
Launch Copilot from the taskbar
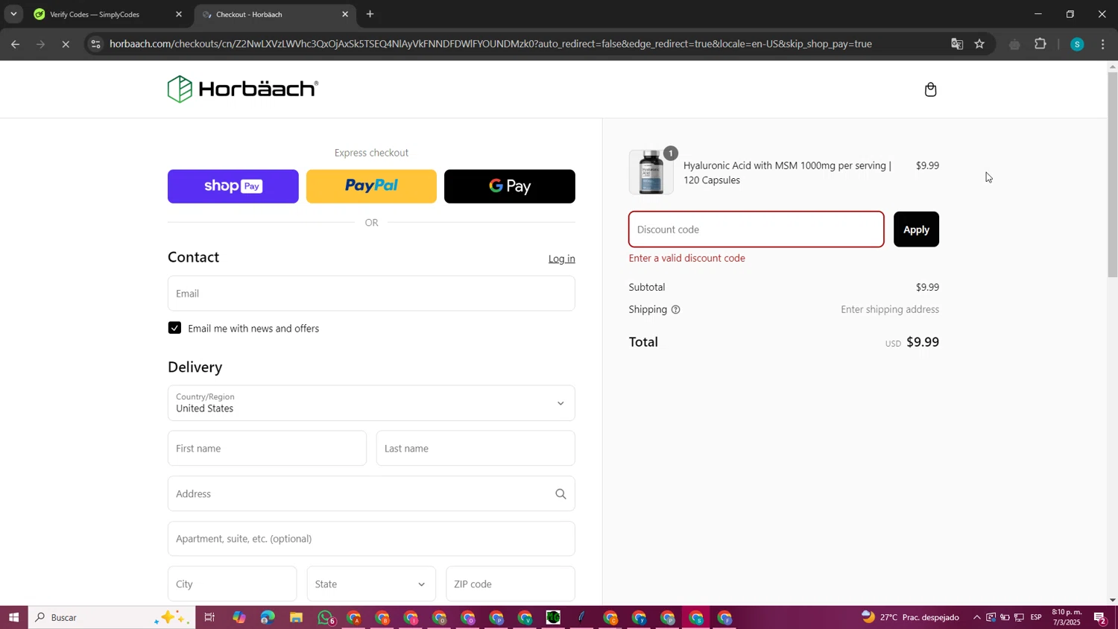(239, 617)
